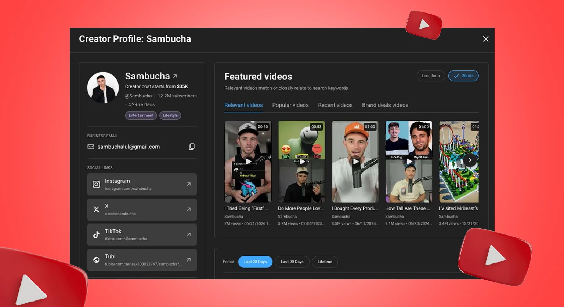Open Tubi link via its arrow icon
The image size is (564, 307).
pyautogui.click(x=188, y=260)
